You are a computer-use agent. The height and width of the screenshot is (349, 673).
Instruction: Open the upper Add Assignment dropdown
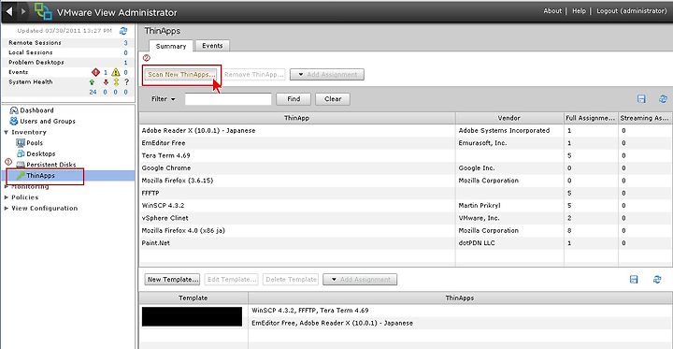tap(327, 74)
